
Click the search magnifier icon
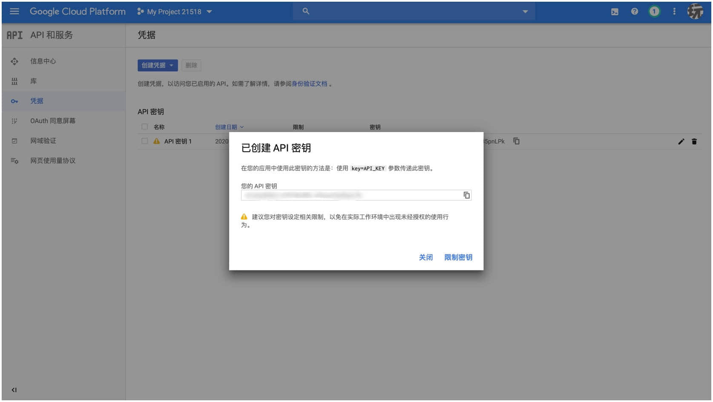pyautogui.click(x=306, y=11)
